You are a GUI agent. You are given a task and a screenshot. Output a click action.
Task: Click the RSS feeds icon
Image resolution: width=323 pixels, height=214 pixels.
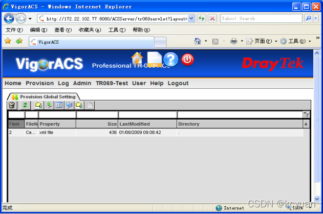(216, 42)
